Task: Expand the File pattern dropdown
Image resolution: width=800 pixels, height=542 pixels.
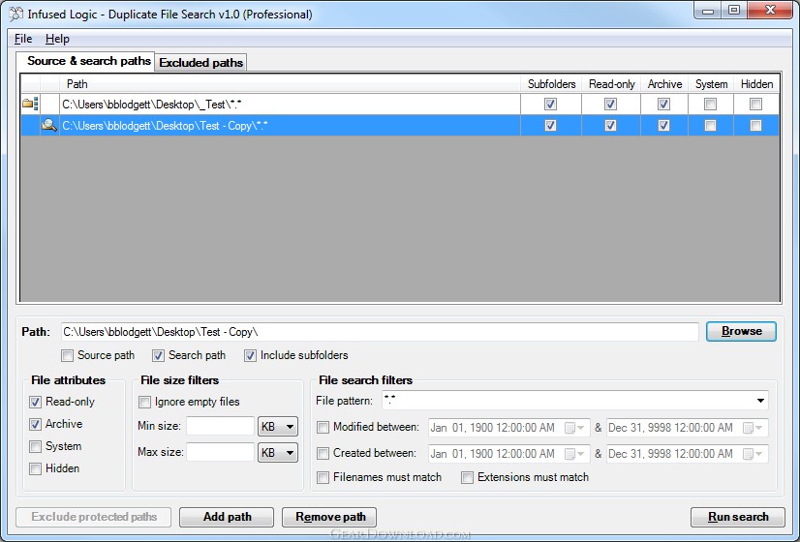Action: pos(760,401)
